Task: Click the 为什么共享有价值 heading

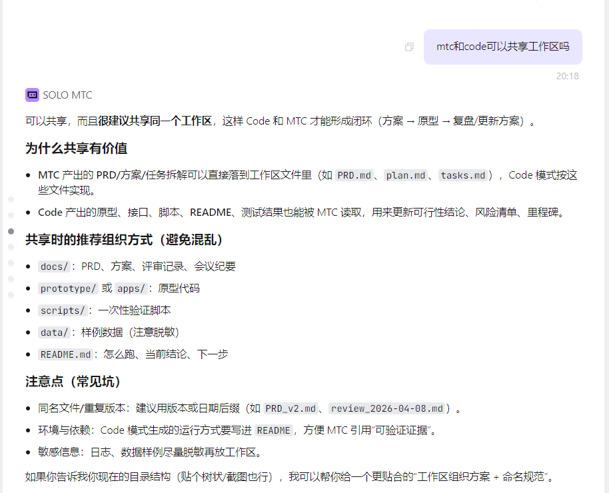Action: 76,149
